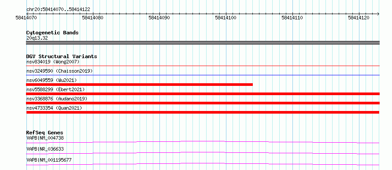Click the red bar of nsv3368876 (Audano2019)
The height and width of the screenshot is (170, 392).
pos(203,103)
